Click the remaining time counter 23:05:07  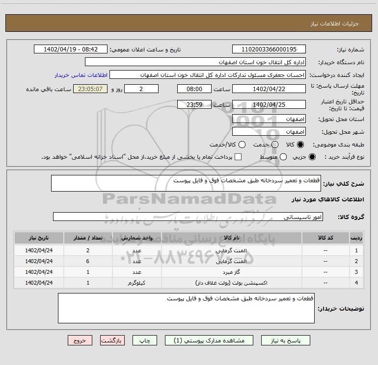(90, 89)
